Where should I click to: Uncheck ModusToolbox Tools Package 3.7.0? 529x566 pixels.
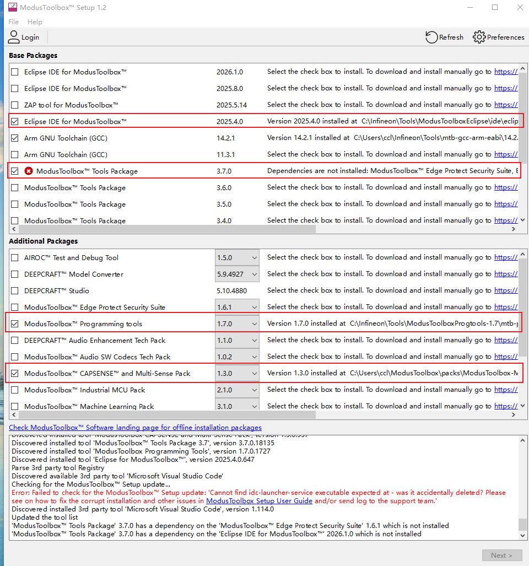click(15, 171)
